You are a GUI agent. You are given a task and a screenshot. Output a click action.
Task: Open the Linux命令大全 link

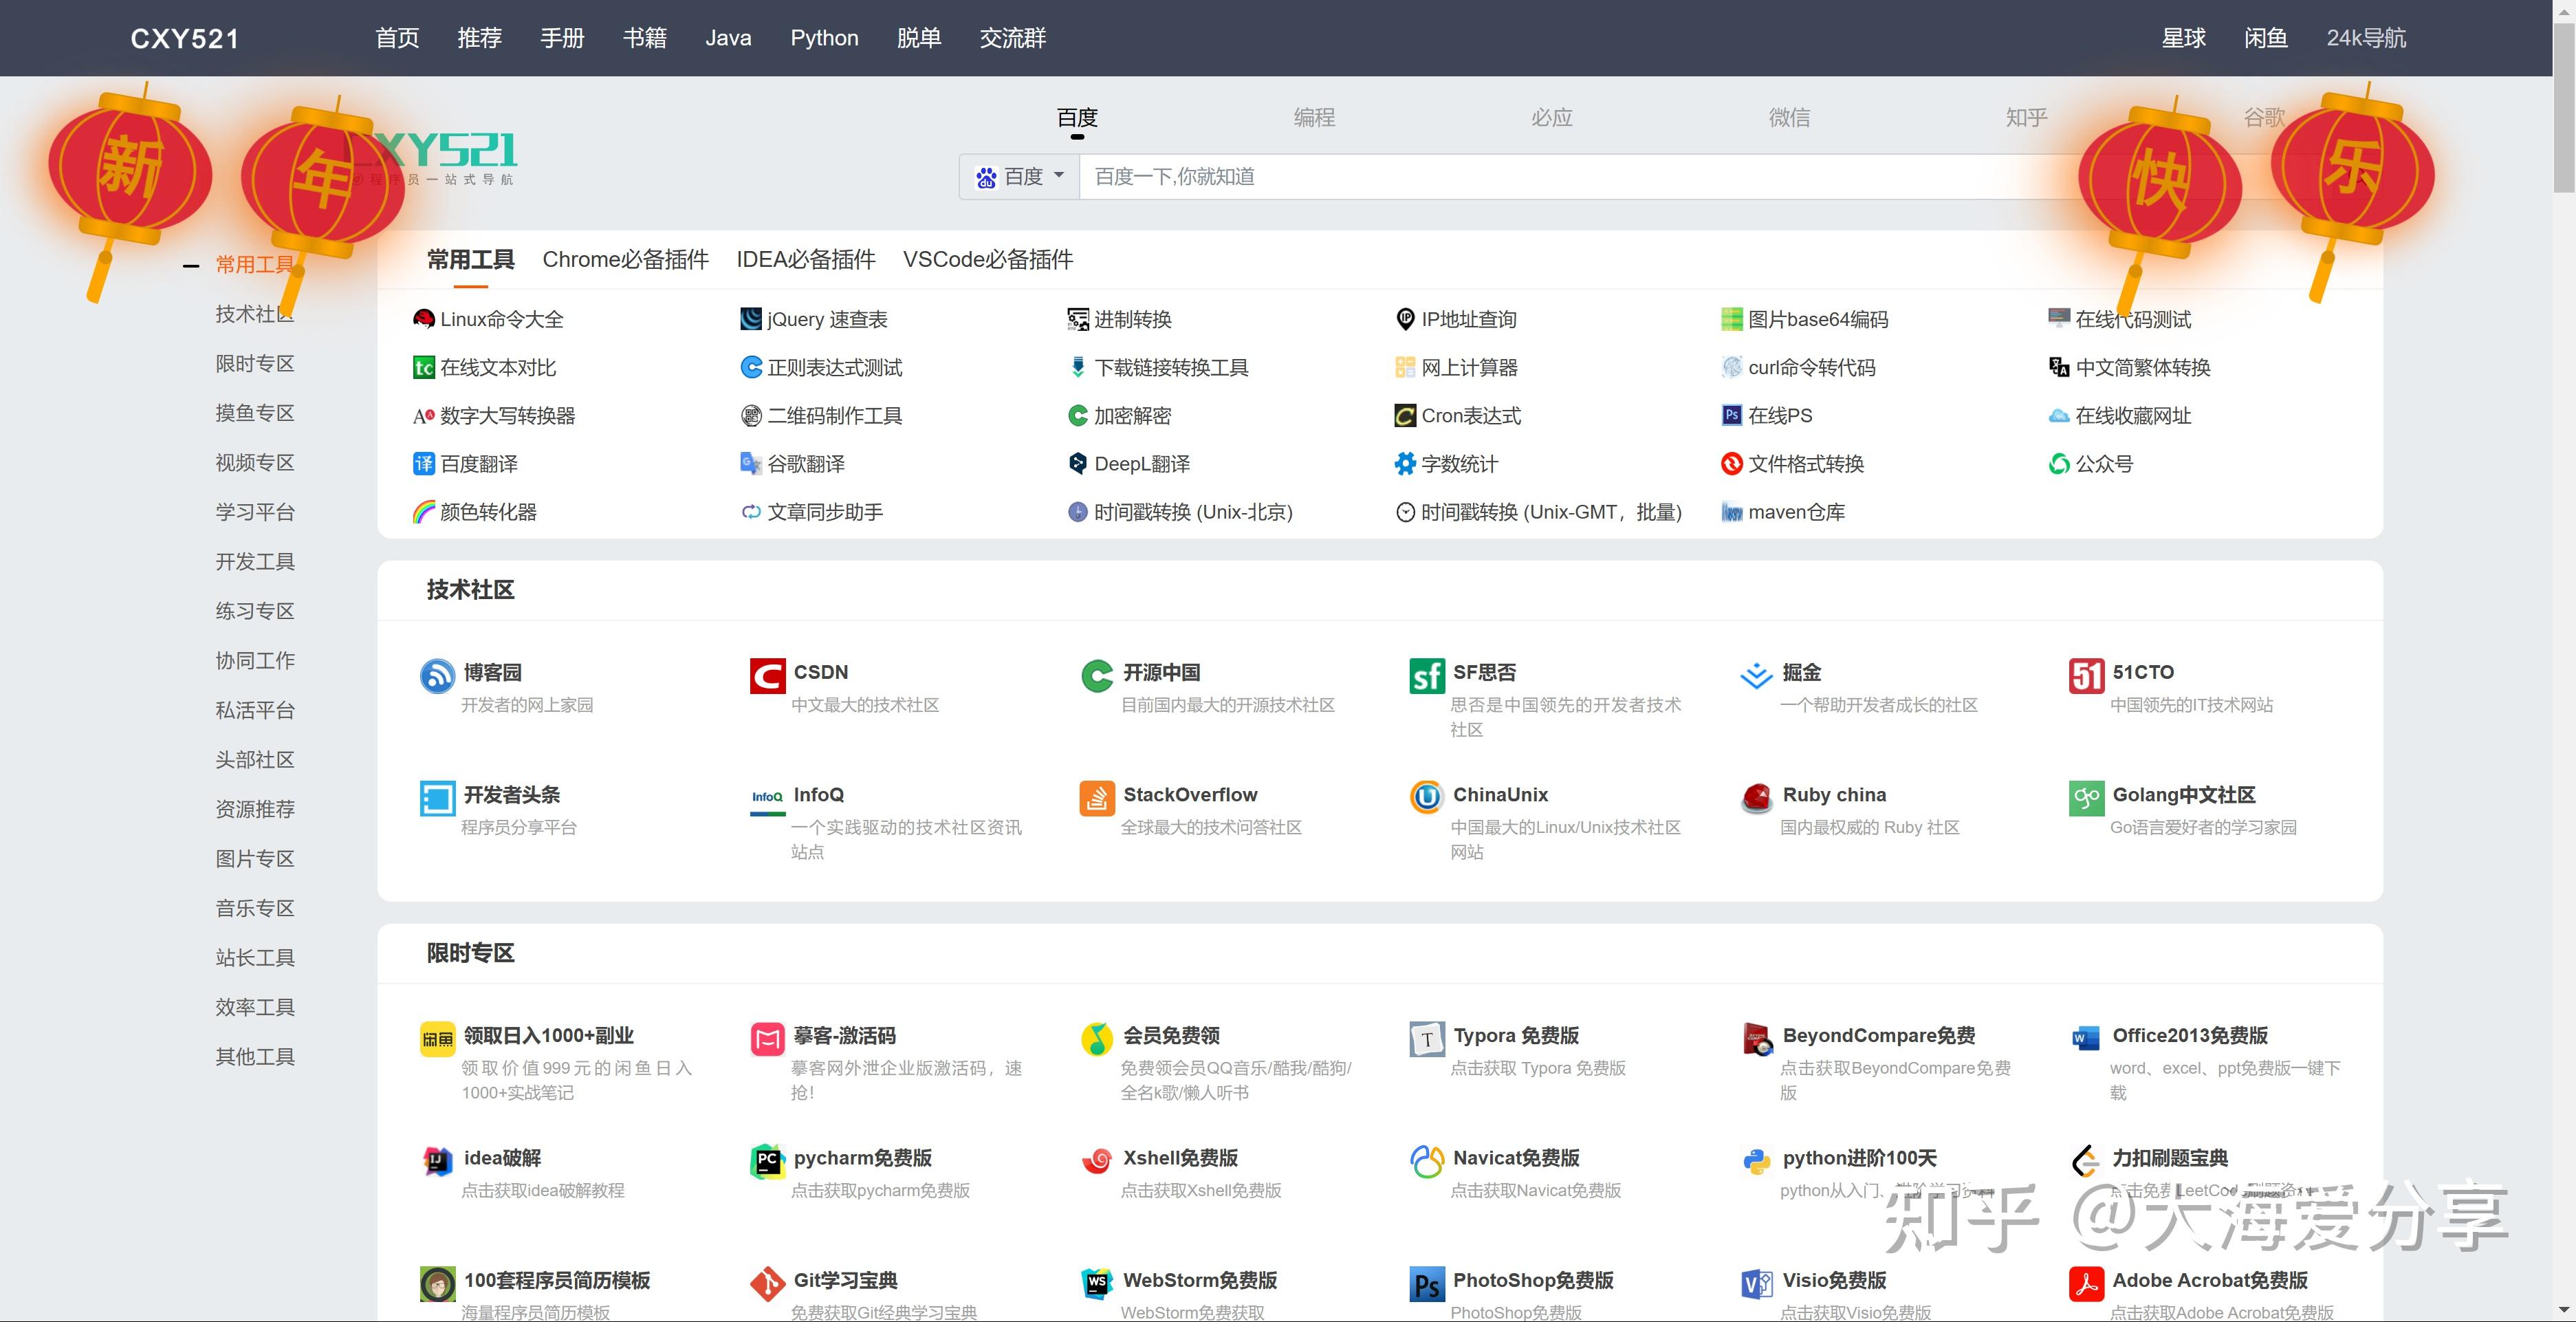click(501, 319)
